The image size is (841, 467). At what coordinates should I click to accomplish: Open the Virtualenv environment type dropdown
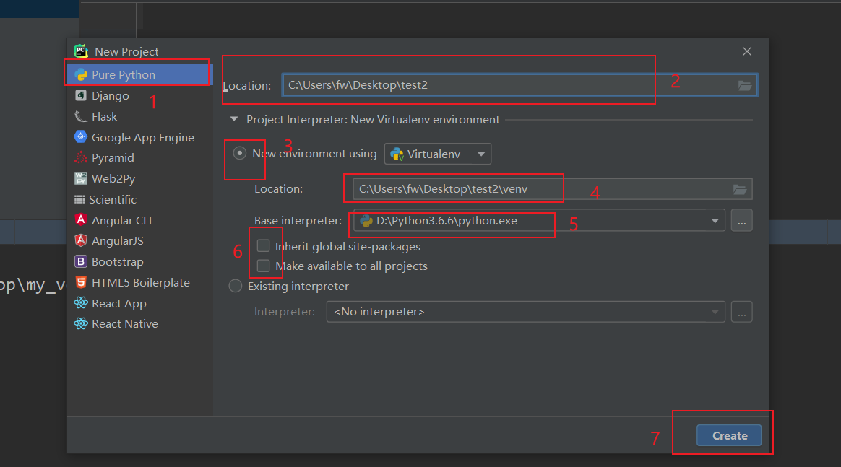[x=438, y=154]
